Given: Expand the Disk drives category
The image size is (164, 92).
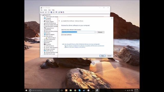Looking at the screenshot, I should [43, 20].
